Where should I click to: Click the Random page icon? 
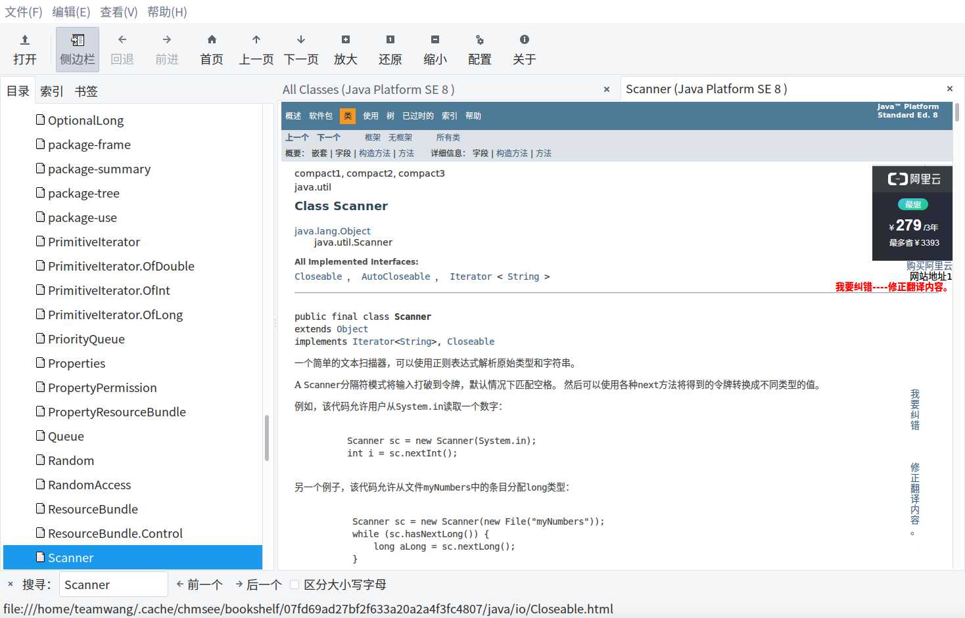point(41,460)
